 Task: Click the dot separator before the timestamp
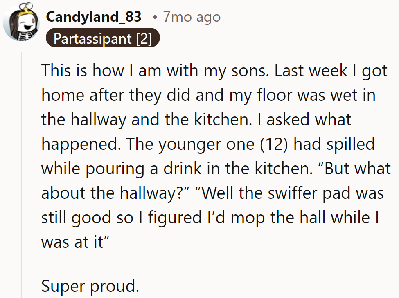pyautogui.click(x=154, y=18)
